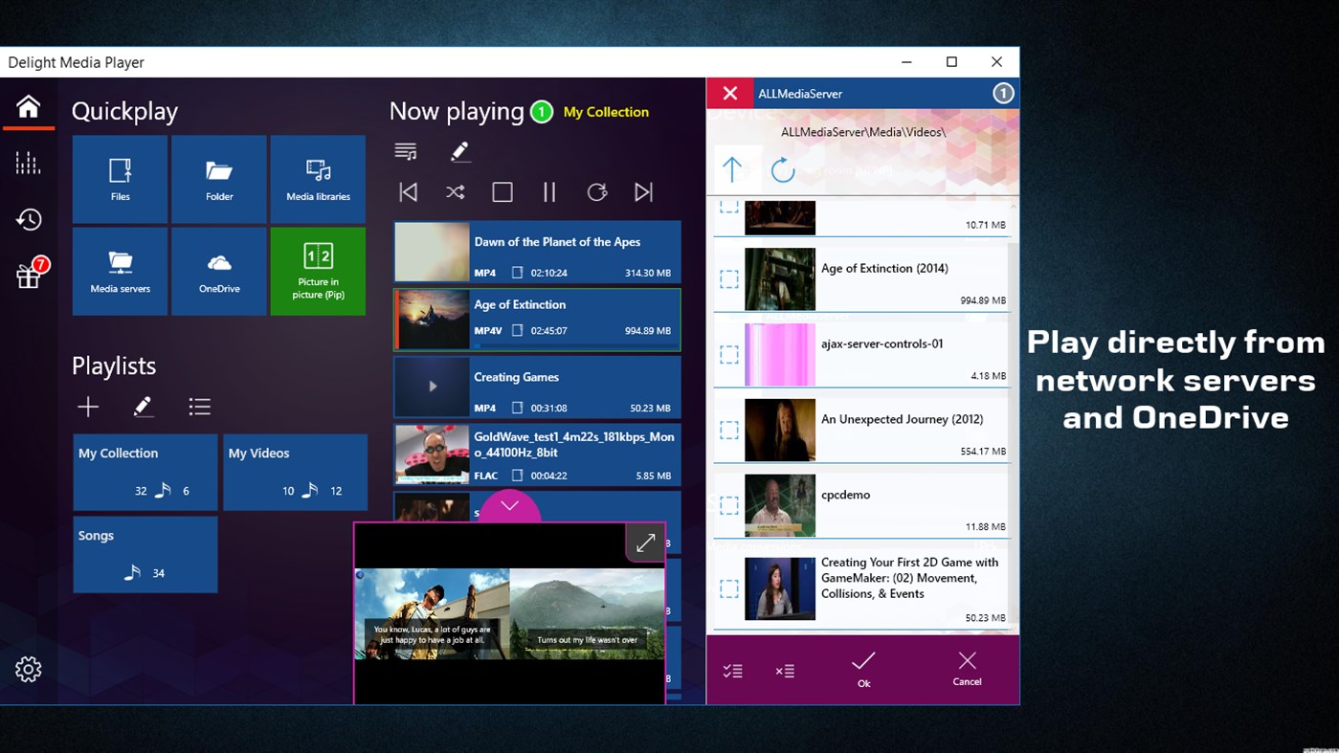Viewport: 1339px width, 753px height.
Task: Create a new playlist with the plus icon
Action: pyautogui.click(x=87, y=406)
